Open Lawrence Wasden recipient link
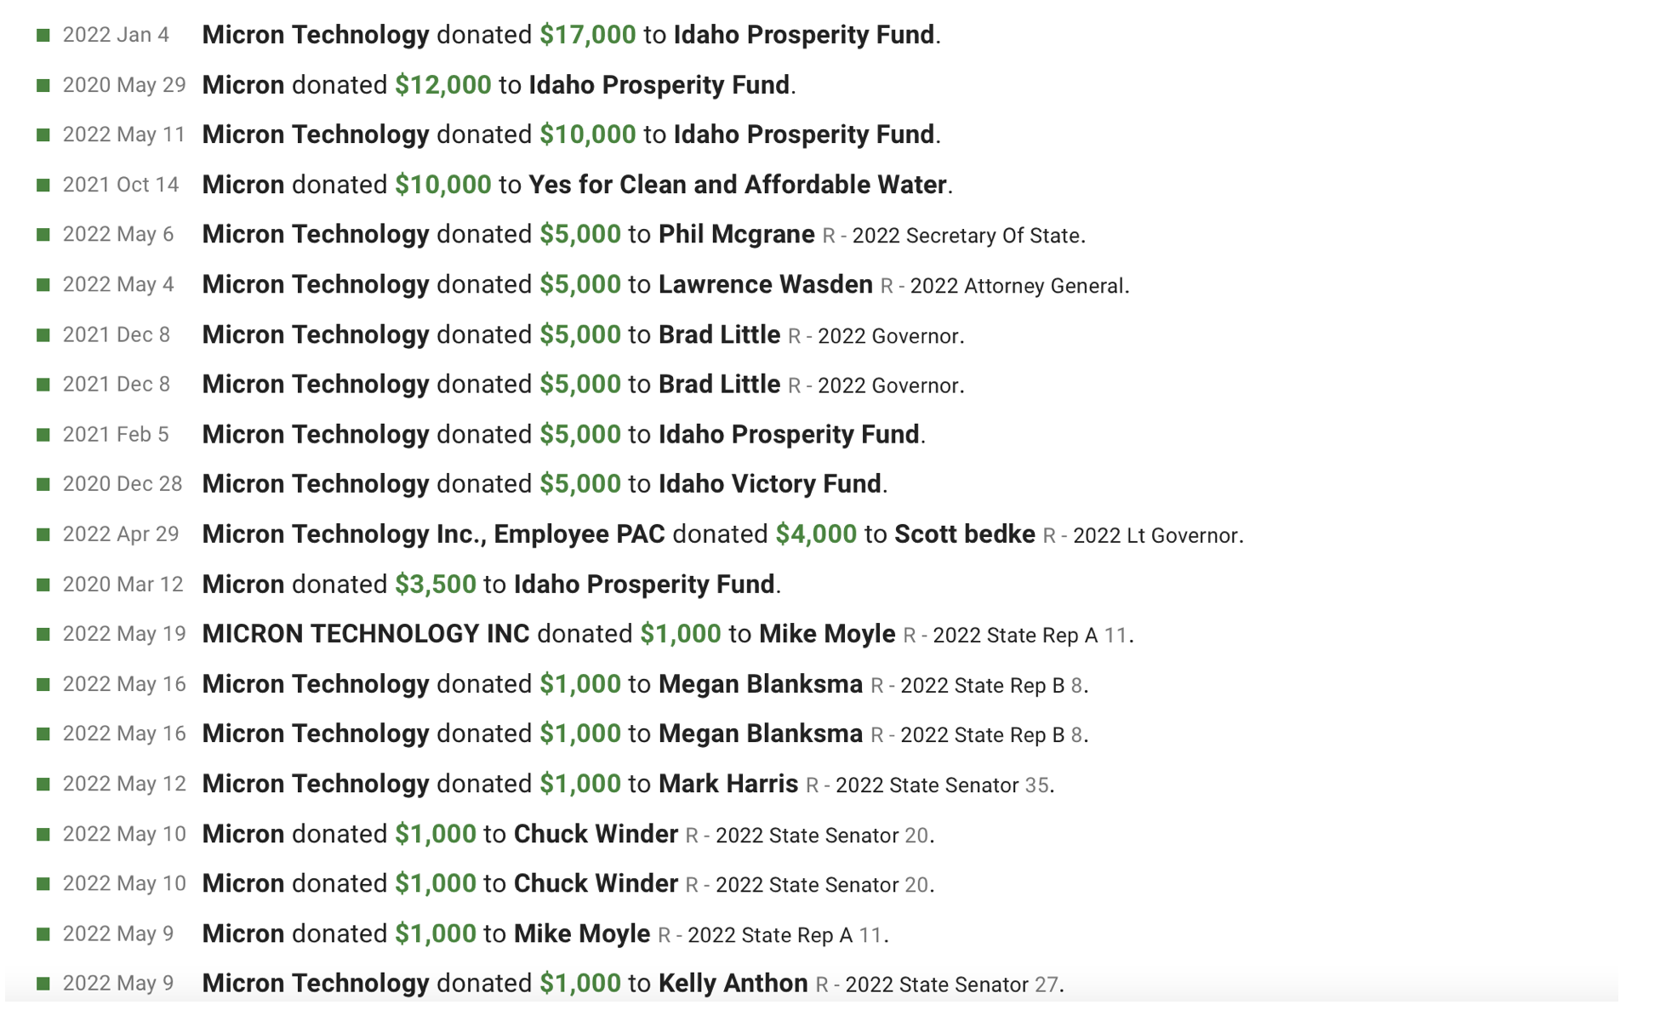Screen dimensions: 1666x1016 pos(766,284)
